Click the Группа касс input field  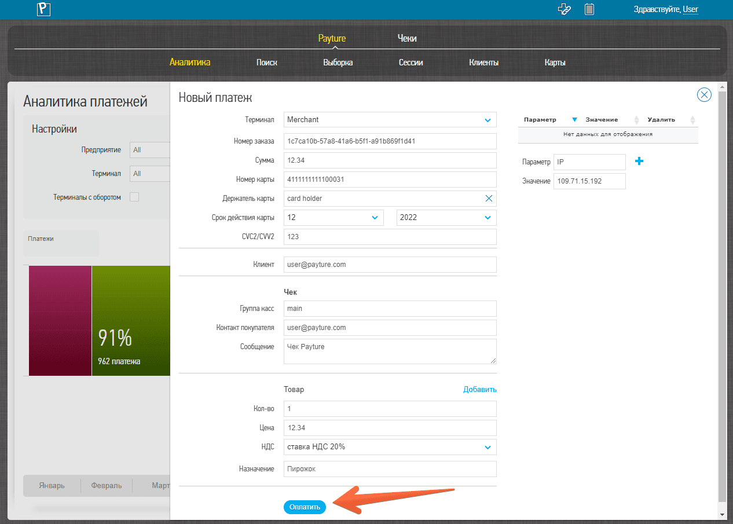[x=390, y=309]
